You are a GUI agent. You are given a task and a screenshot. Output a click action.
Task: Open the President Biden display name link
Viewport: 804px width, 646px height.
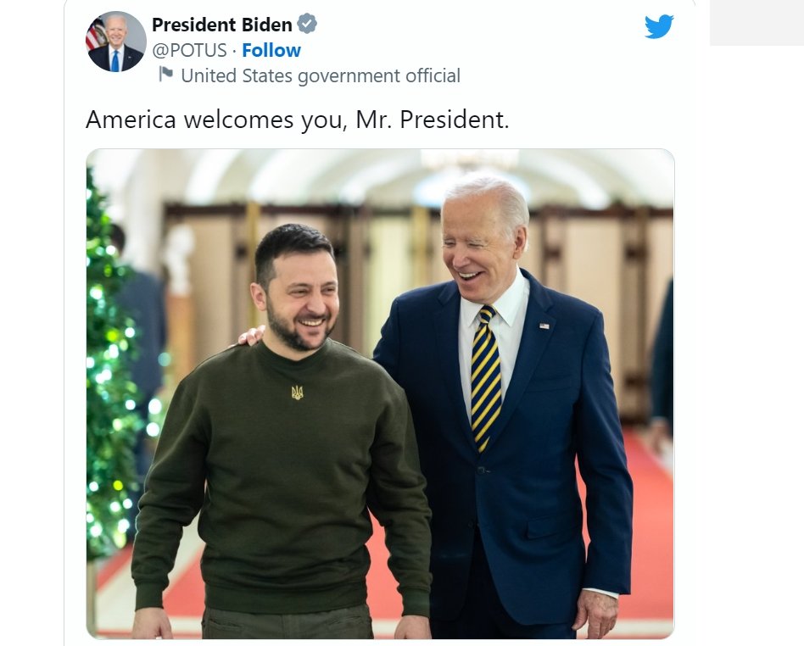tap(221, 24)
